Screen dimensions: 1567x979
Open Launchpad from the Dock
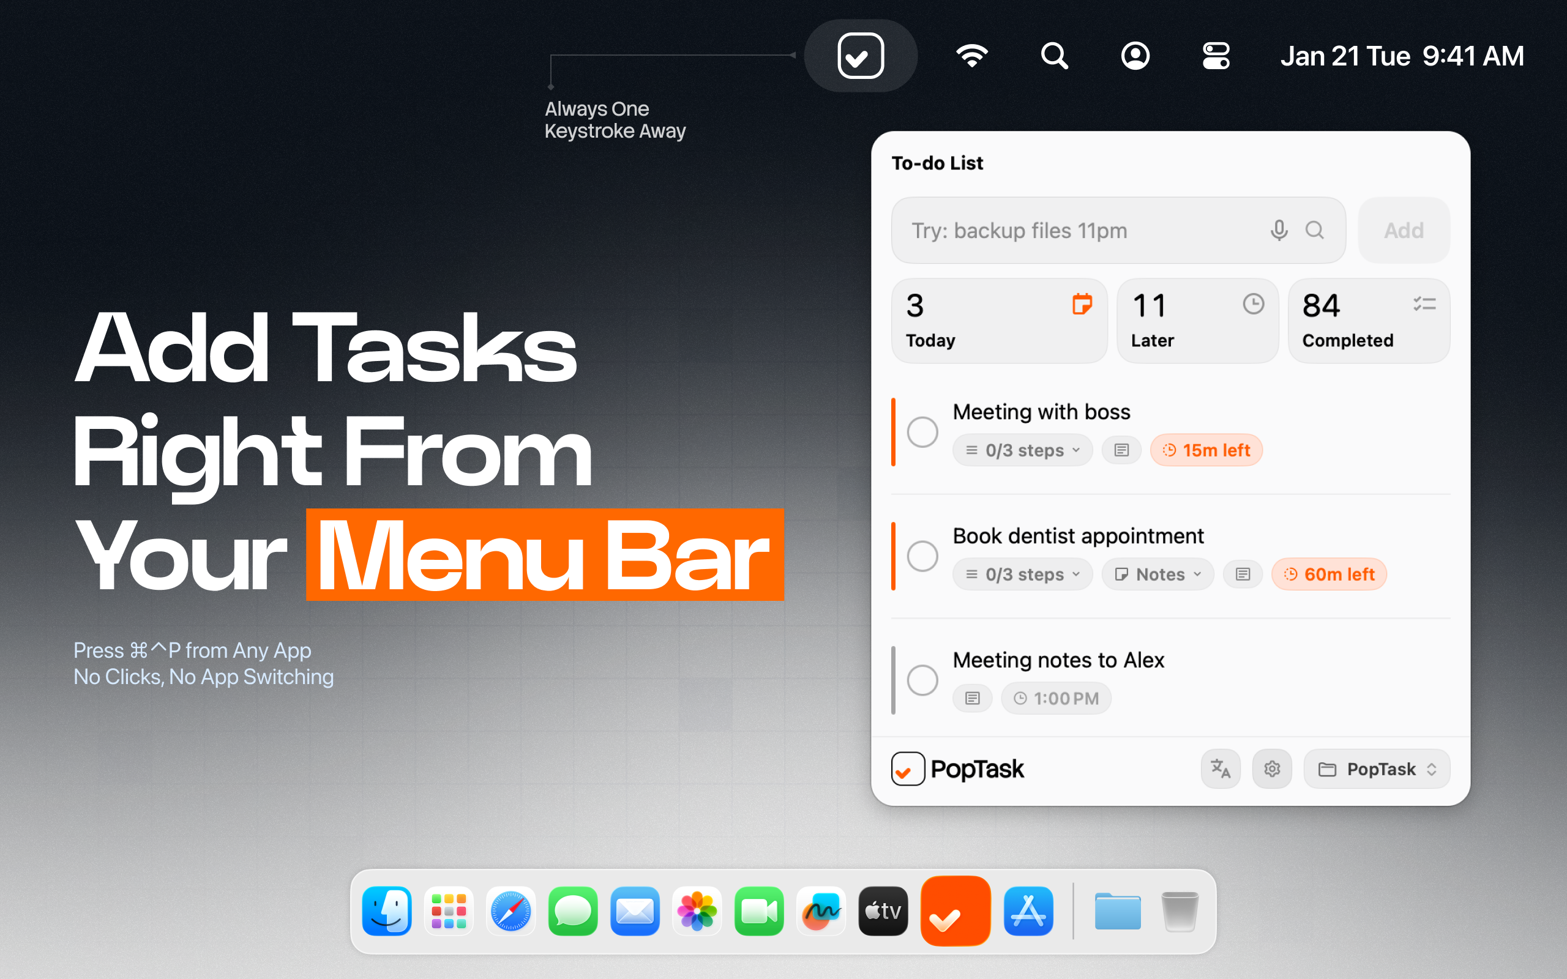pyautogui.click(x=449, y=912)
